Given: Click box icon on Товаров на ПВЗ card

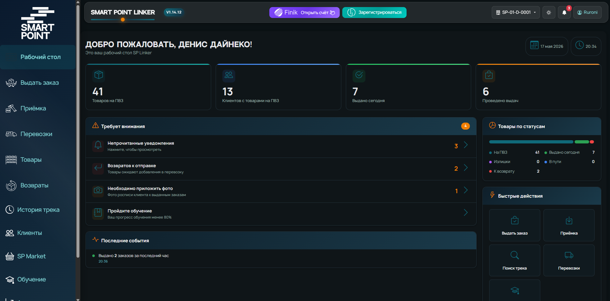Looking at the screenshot, I should coord(99,75).
